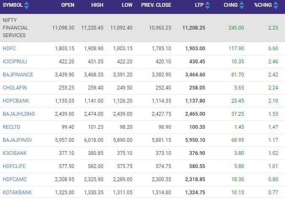Click the %CHNG sort arrows icon
The height and width of the screenshot is (198, 285).
click(x=276, y=5)
